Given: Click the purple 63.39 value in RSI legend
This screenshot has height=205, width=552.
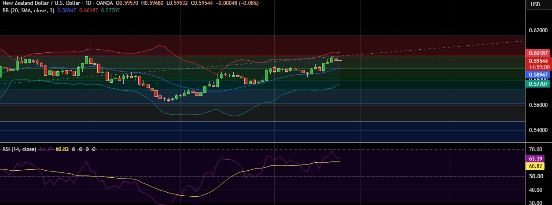Looking at the screenshot, I should pyautogui.click(x=46, y=149).
